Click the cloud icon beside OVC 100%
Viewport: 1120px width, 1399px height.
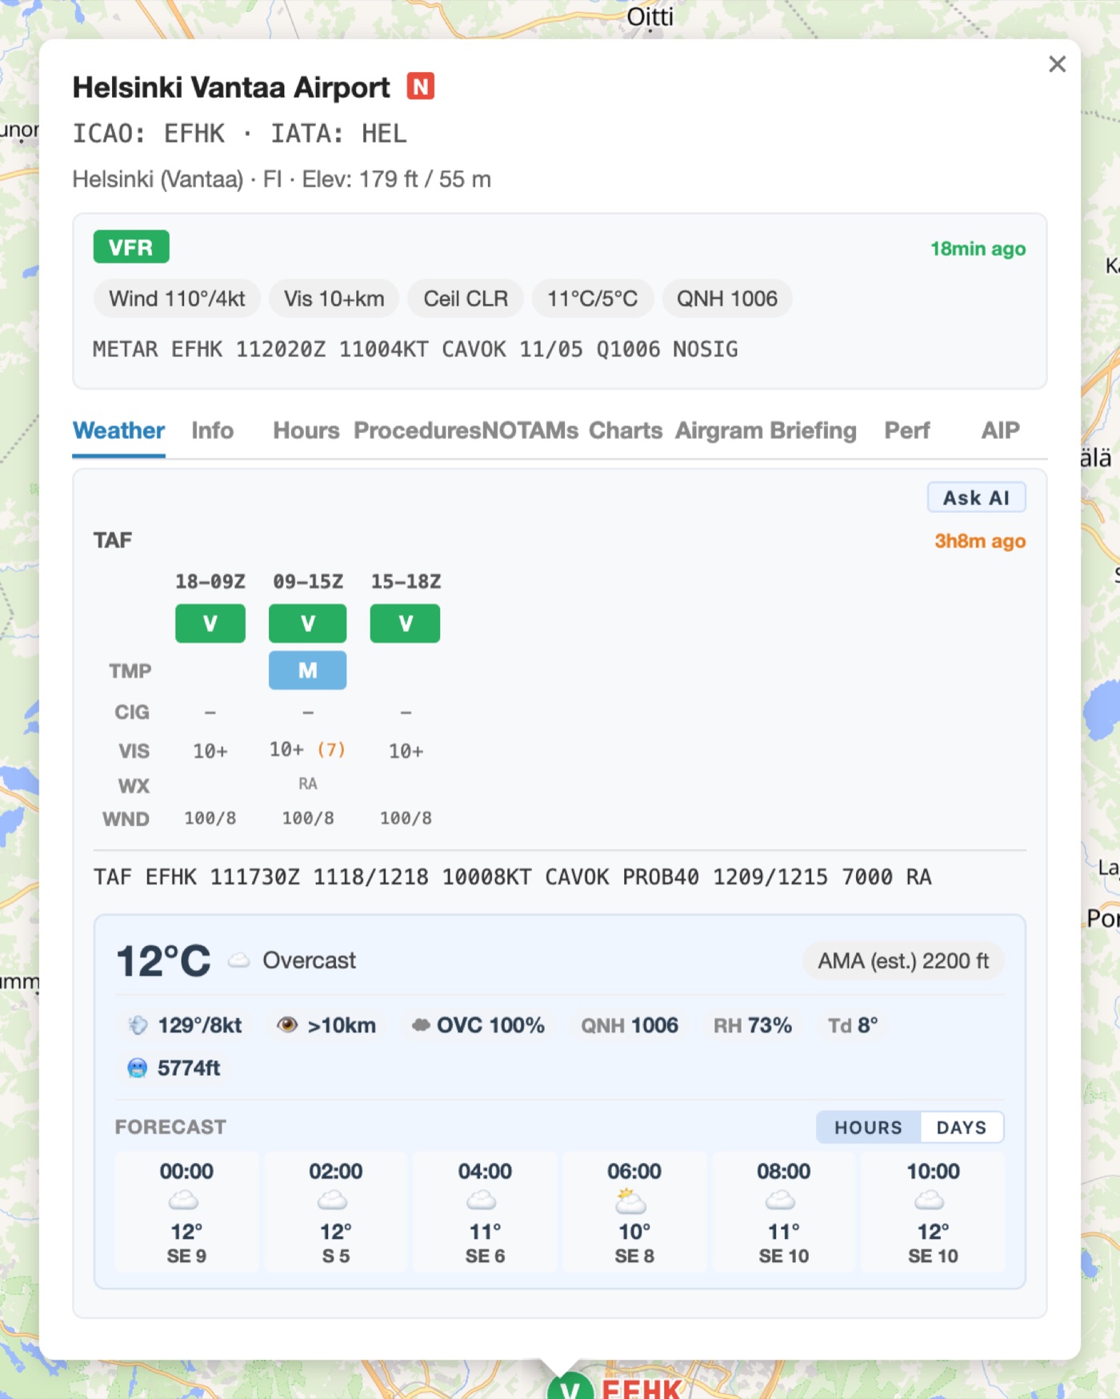(421, 1025)
